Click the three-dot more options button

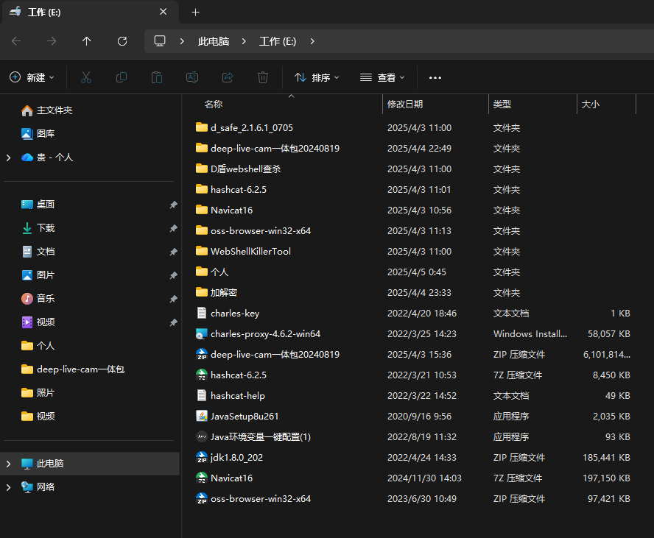point(435,77)
